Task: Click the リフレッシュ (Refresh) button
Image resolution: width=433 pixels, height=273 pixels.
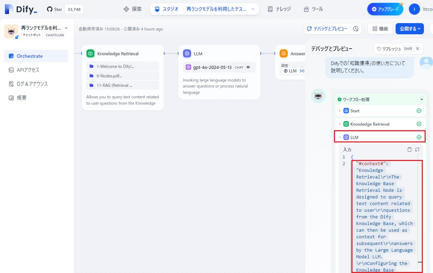Action: 399,49
